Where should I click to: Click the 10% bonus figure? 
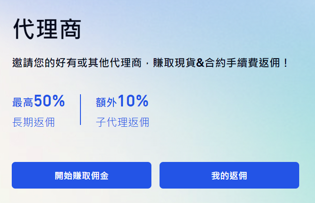[133, 101]
